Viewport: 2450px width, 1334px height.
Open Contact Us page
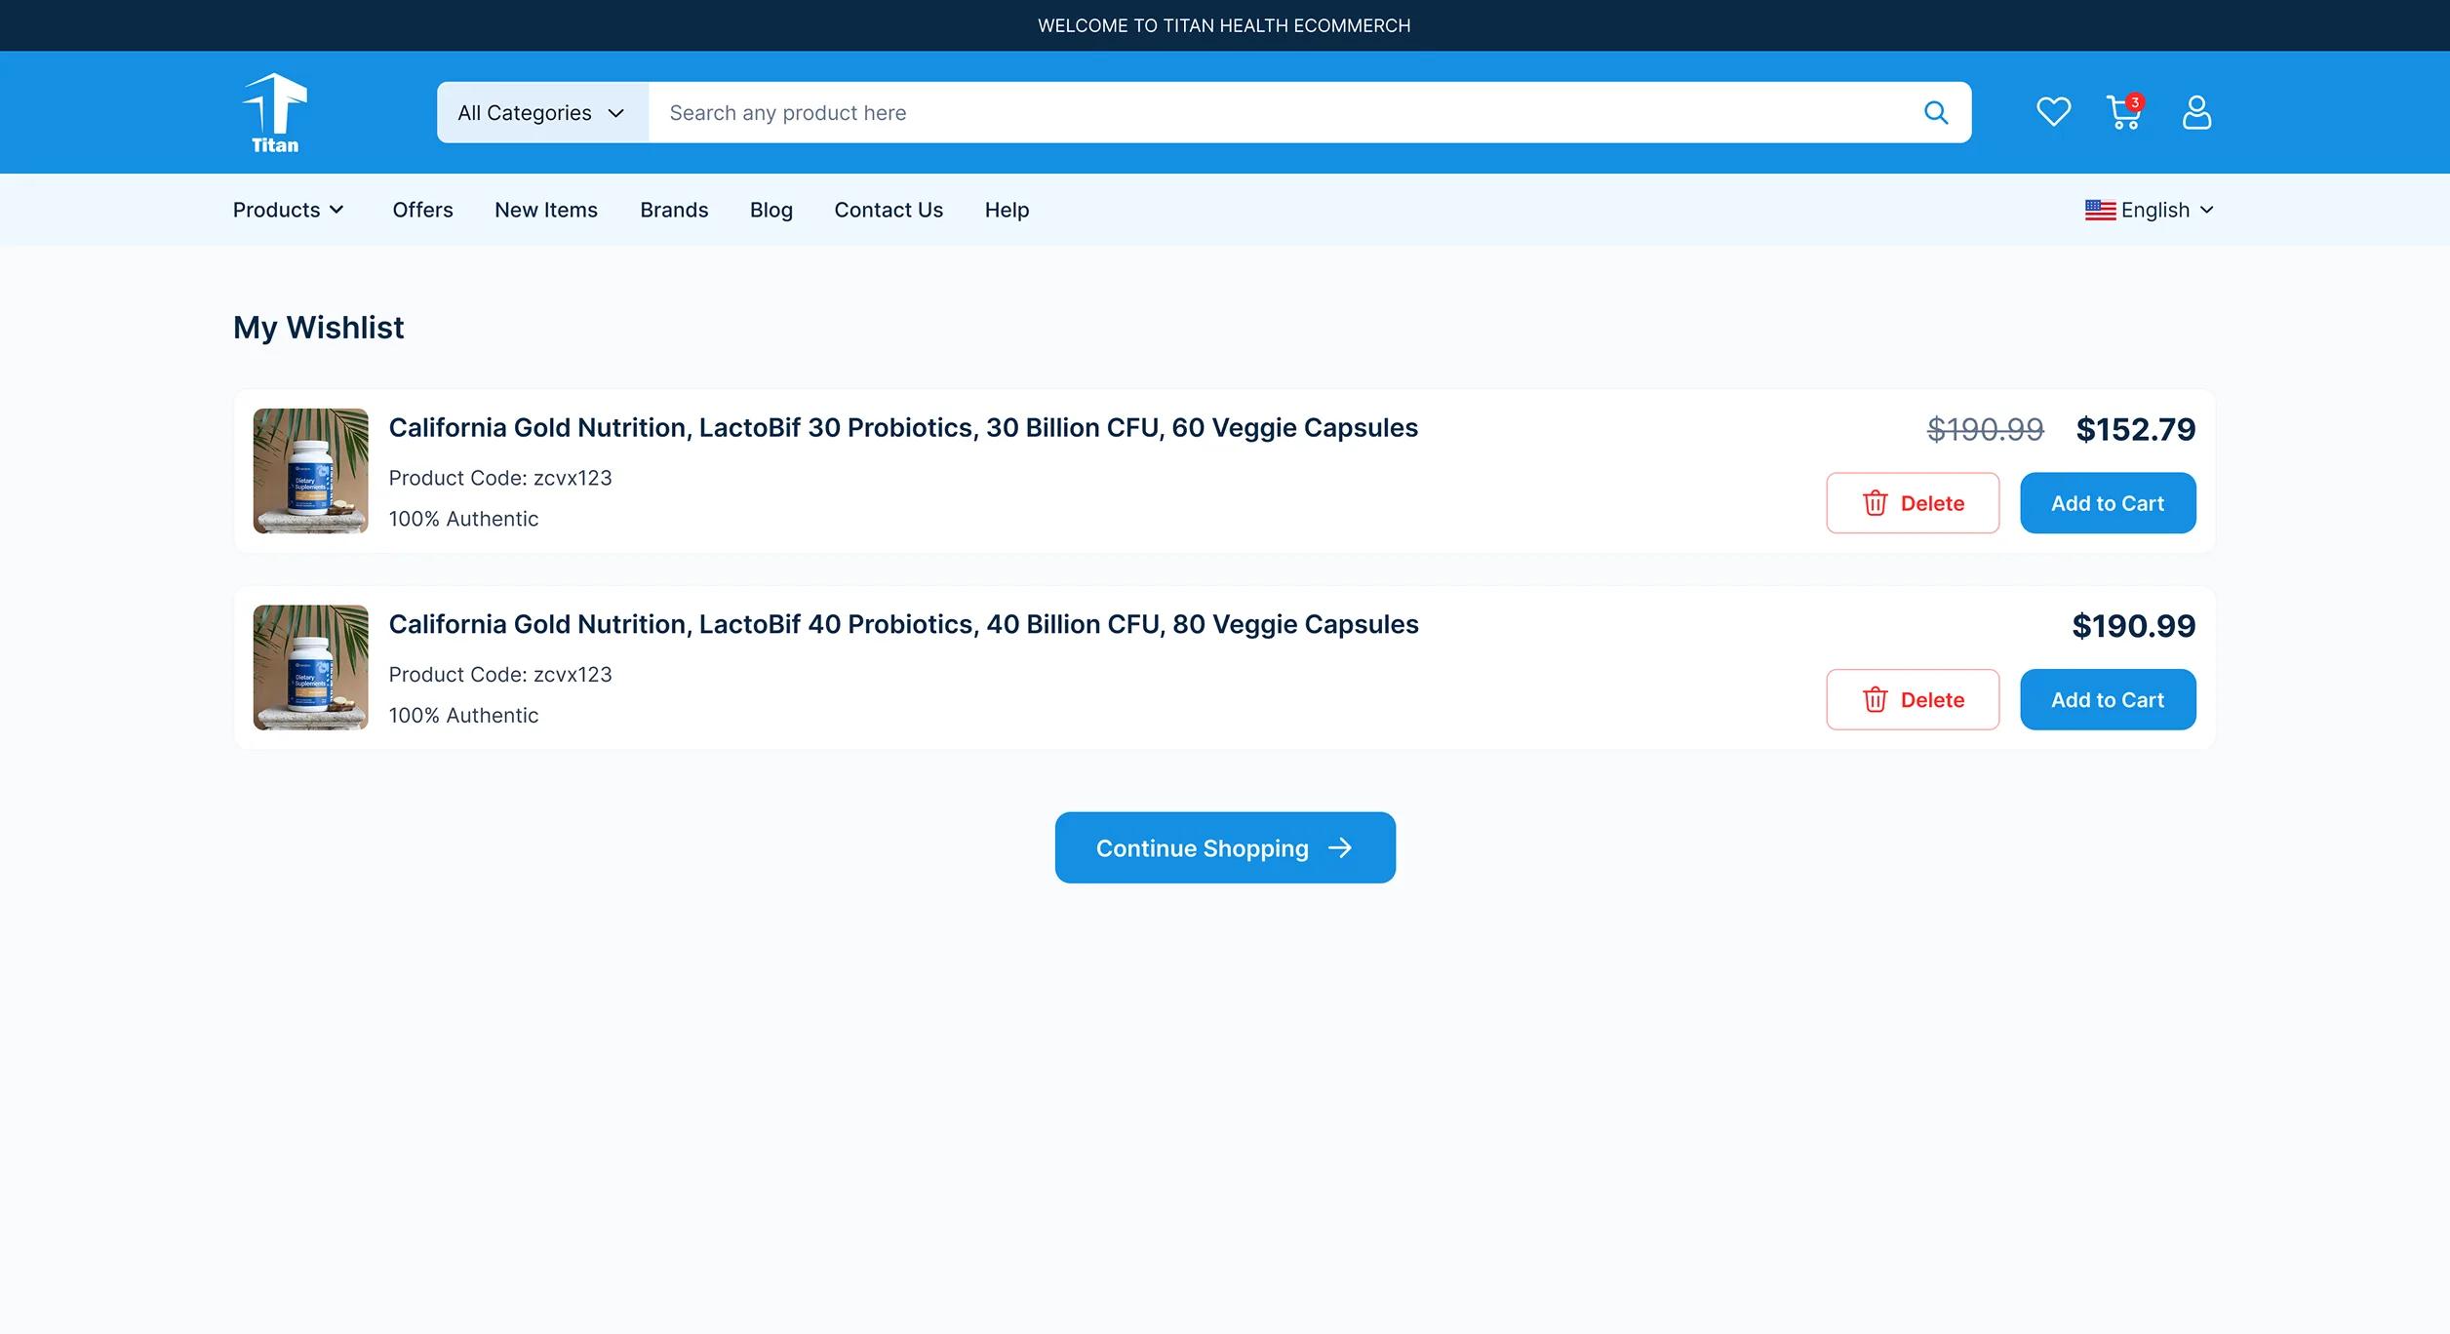889,210
